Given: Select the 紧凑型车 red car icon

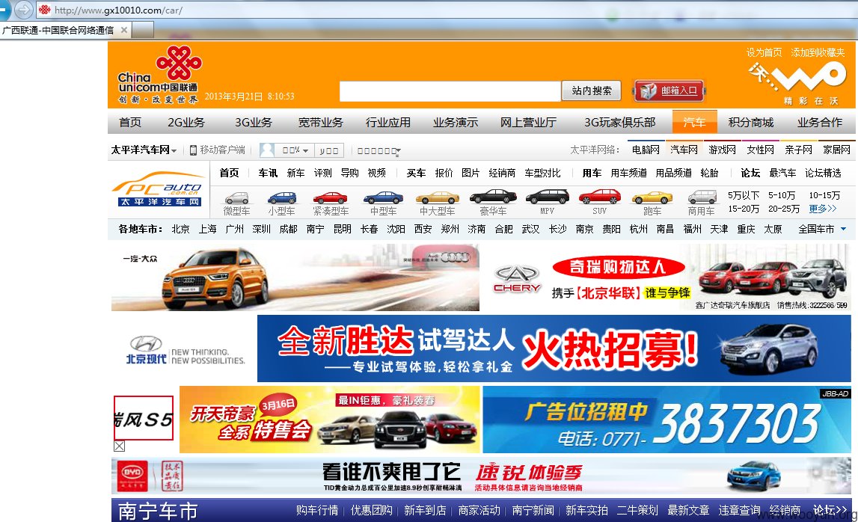Looking at the screenshot, I should click(x=330, y=197).
